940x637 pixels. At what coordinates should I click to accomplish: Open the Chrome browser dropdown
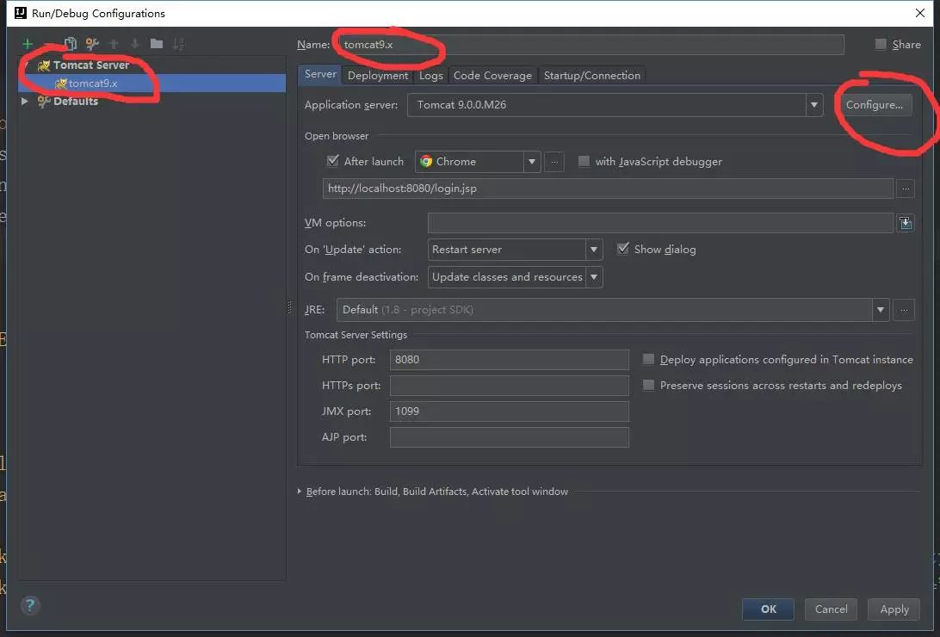click(x=532, y=162)
